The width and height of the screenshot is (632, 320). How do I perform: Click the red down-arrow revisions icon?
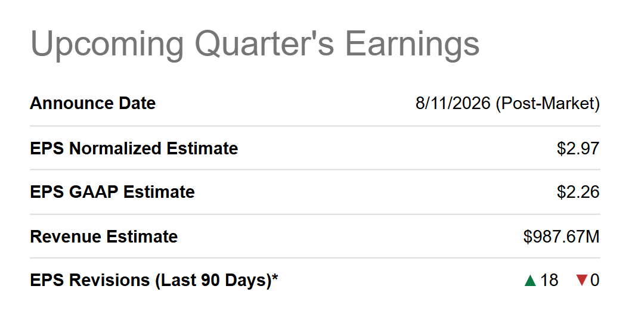point(581,280)
